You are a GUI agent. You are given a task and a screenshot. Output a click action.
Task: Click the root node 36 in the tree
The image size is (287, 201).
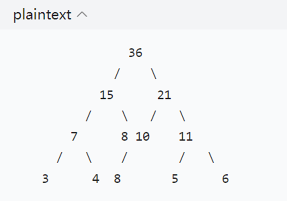tap(135, 53)
